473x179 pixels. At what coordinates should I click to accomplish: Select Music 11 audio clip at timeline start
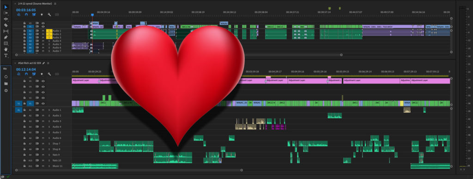(95, 166)
